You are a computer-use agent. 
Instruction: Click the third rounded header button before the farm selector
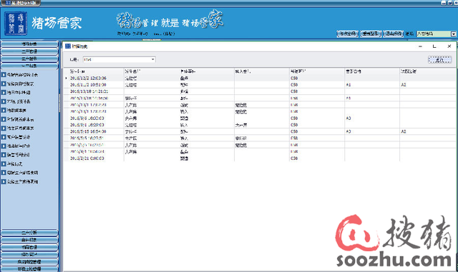pos(393,34)
